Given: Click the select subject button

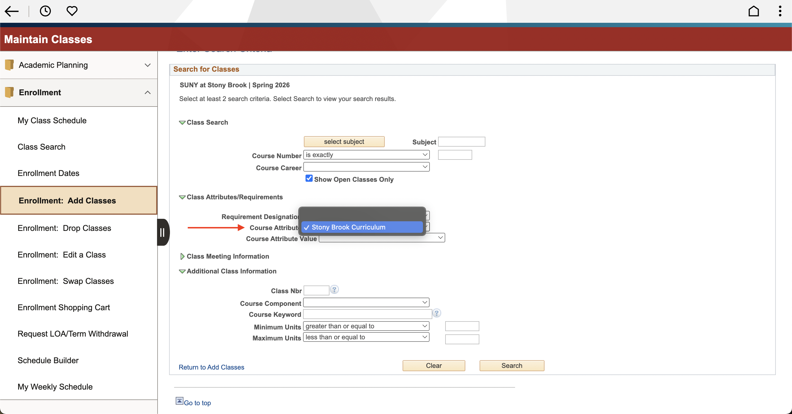Looking at the screenshot, I should [x=344, y=142].
